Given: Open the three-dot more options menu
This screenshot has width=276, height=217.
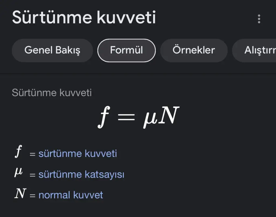Looking at the screenshot, I should 259,19.
